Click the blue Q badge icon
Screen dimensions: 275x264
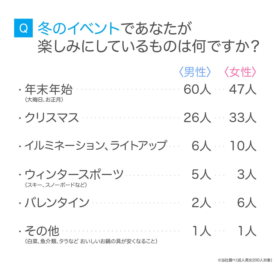[x=23, y=29]
